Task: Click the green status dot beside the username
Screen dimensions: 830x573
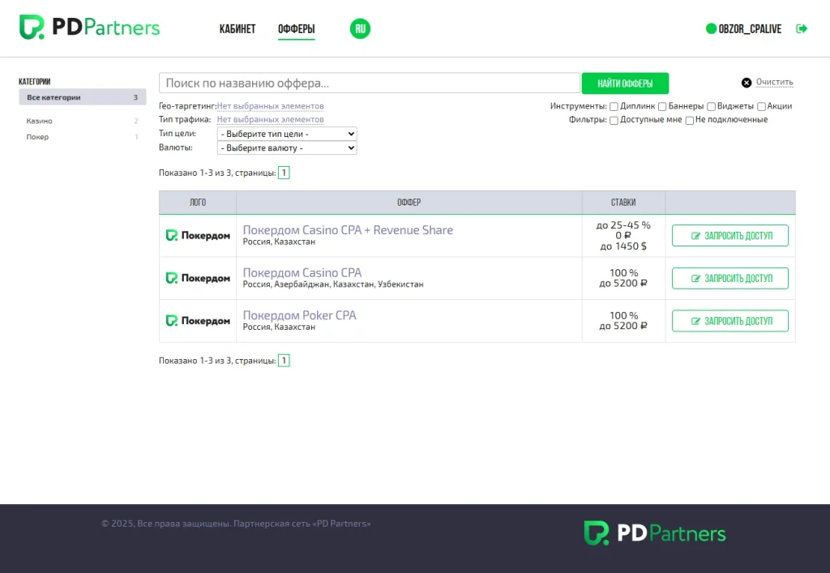Action: point(711,28)
